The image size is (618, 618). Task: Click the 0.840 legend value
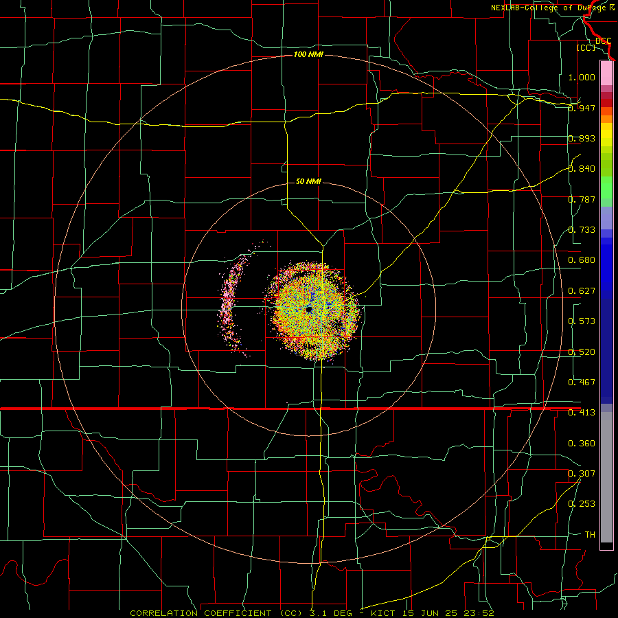click(x=582, y=169)
